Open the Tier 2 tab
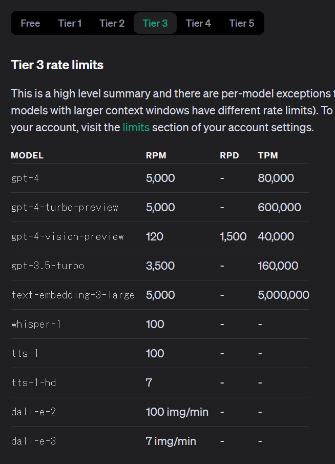This screenshot has height=464, width=335. click(112, 24)
